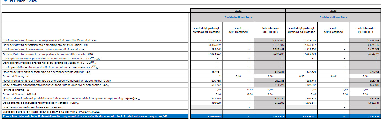381x119 pixels.
Task: Click the "PEF 2022 - 2025" title
Action: (x=23, y=1)
